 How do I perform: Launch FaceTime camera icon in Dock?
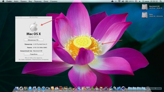pos(48,88)
